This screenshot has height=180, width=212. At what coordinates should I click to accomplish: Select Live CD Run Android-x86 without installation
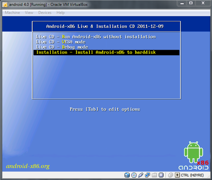(106, 37)
